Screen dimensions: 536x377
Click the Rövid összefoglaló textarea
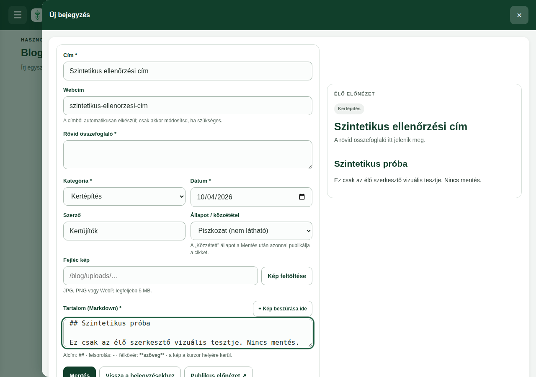coord(188,155)
